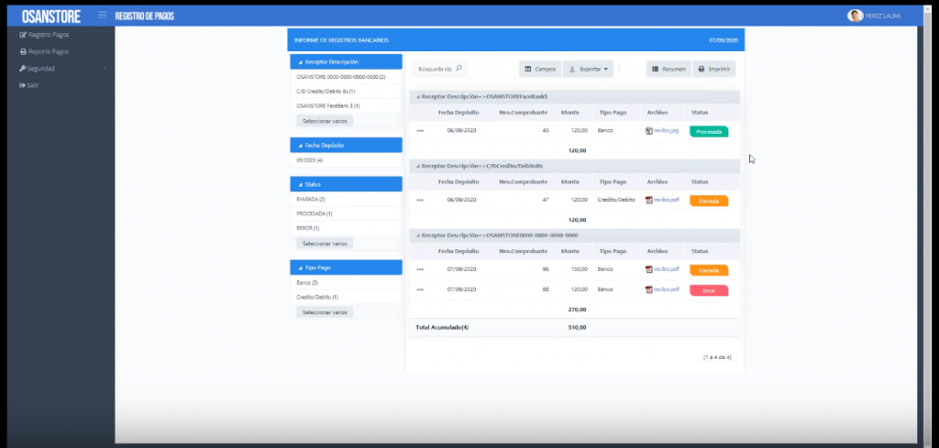939x448 pixels.
Task: Filter by date 09/2020 (4)
Action: pos(310,160)
